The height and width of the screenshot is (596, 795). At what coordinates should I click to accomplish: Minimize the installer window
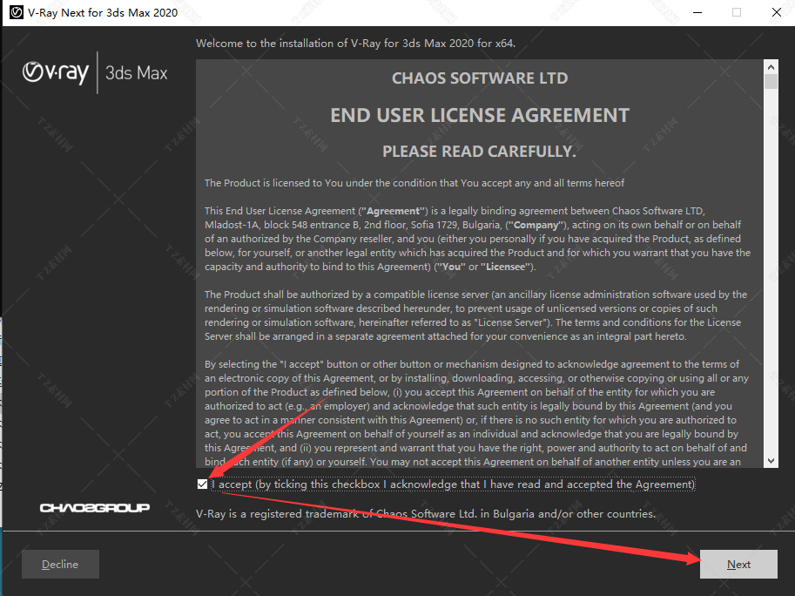697,12
